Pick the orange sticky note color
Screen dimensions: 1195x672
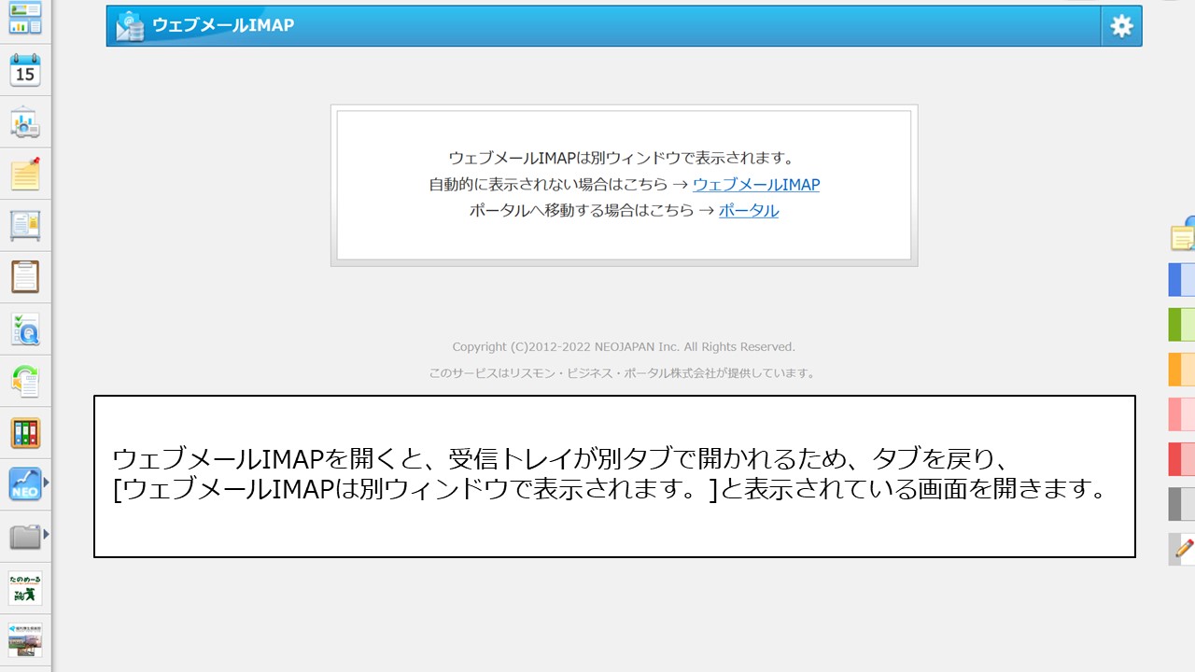pyautogui.click(x=1182, y=370)
